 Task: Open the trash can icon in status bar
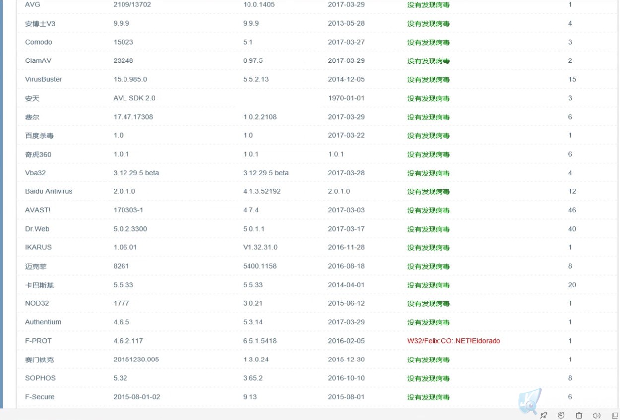579,415
